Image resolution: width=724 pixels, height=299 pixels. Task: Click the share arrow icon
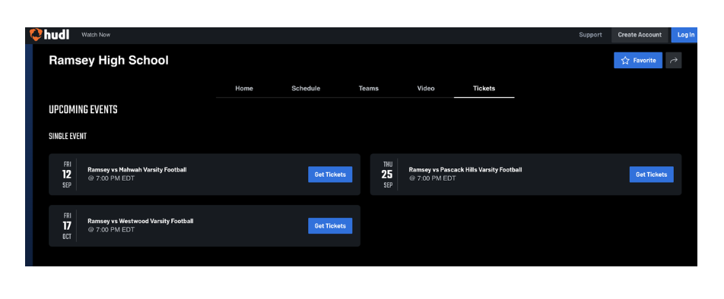(x=673, y=61)
